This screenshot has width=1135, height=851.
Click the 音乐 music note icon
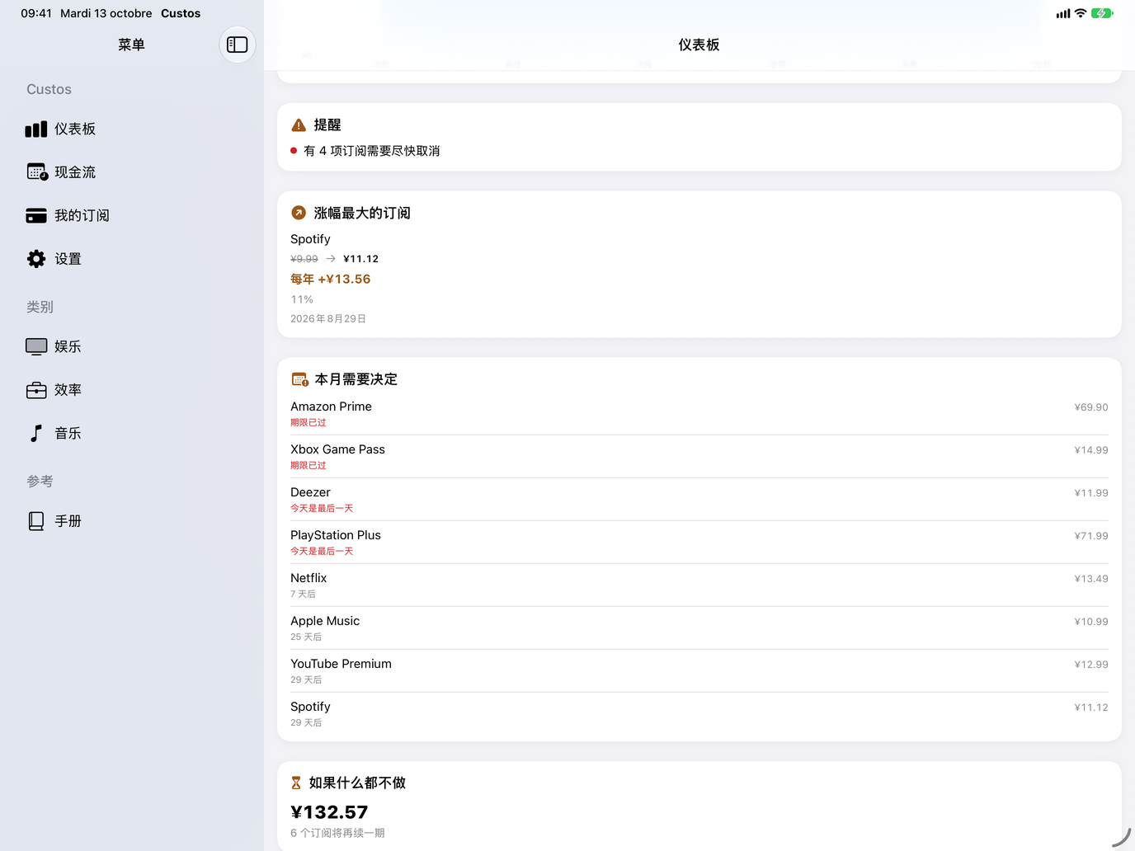click(36, 433)
